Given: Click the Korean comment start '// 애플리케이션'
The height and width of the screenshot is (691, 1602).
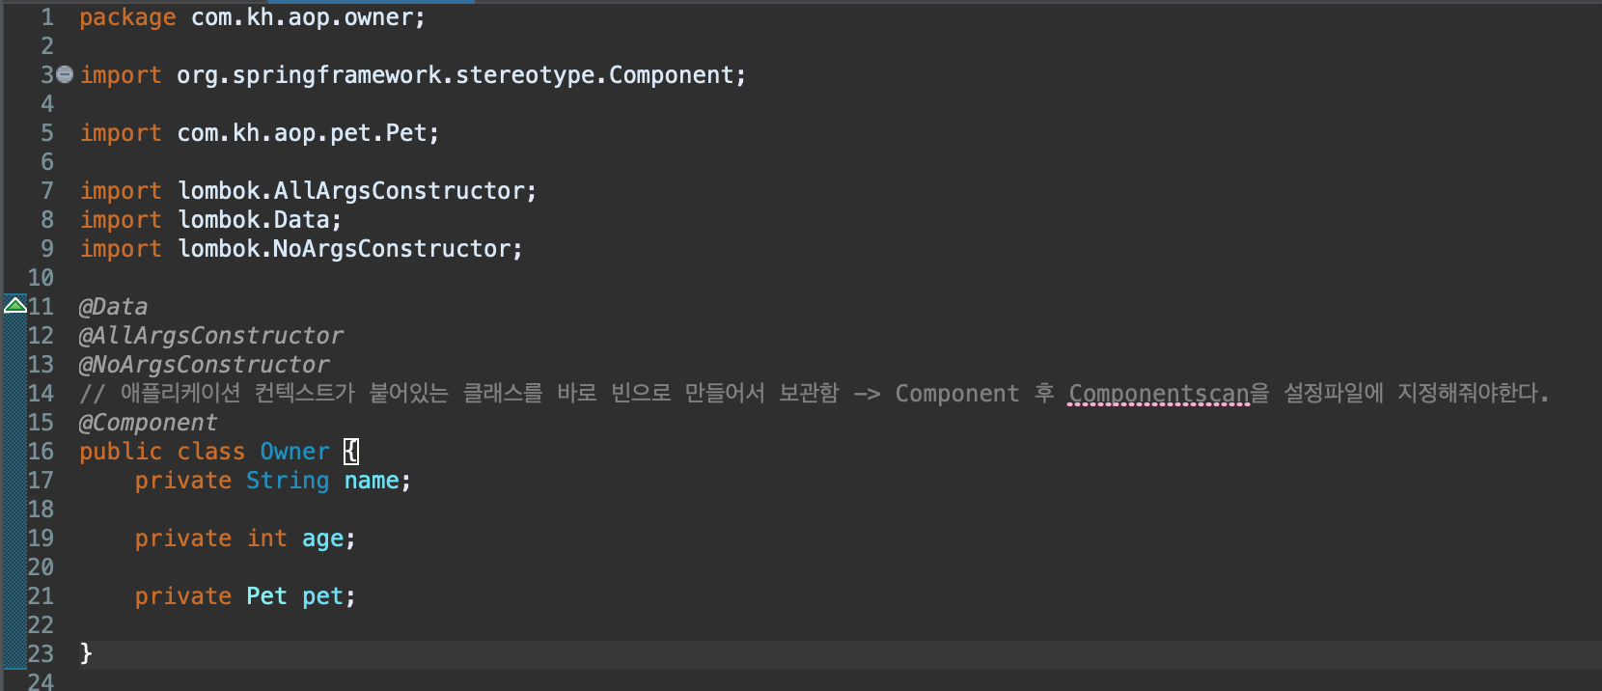Looking at the screenshot, I should pyautogui.click(x=159, y=394).
